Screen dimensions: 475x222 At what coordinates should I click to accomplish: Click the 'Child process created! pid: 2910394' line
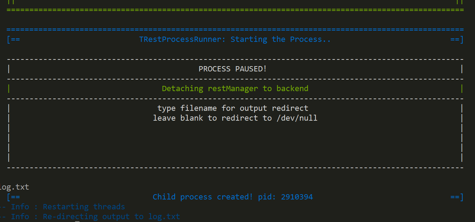233,197
